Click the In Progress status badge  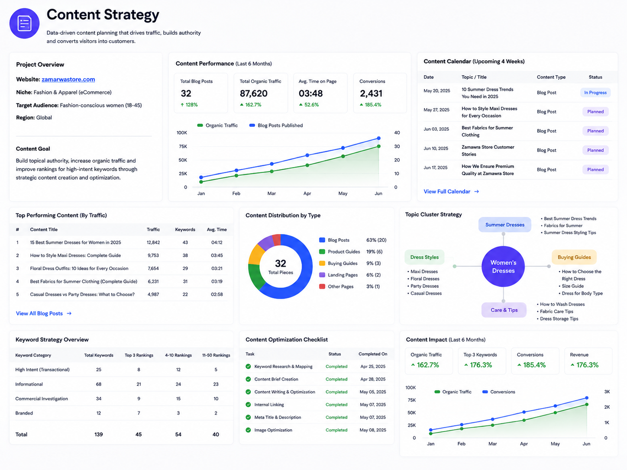click(x=595, y=93)
